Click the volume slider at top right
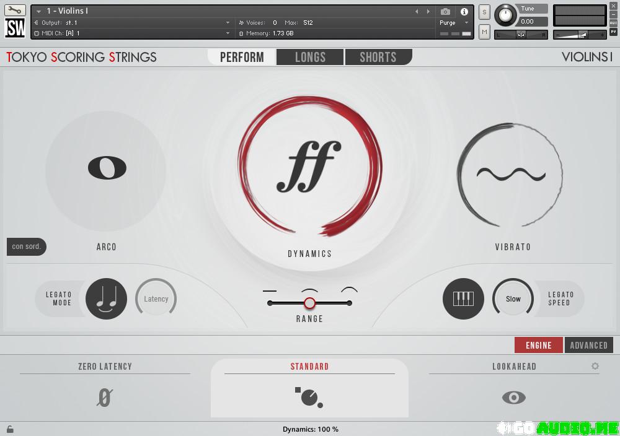This screenshot has width=620, height=436. click(x=579, y=35)
